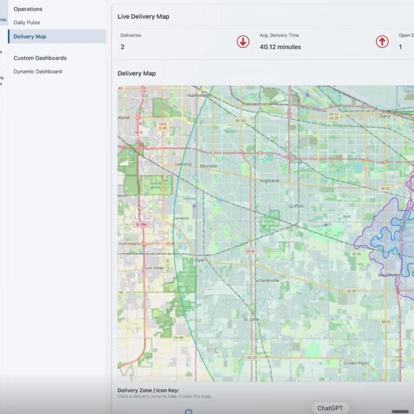
Task: Click the red down-arrow icon beside Deliveries
Action: (243, 42)
